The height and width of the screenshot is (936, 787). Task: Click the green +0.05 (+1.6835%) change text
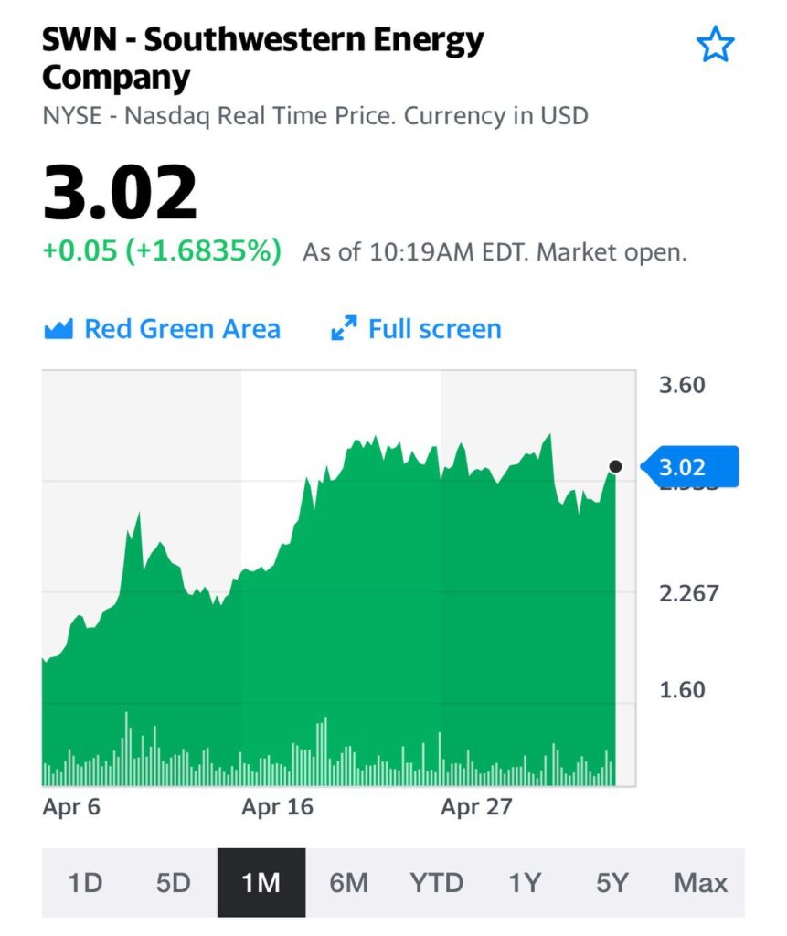(163, 251)
